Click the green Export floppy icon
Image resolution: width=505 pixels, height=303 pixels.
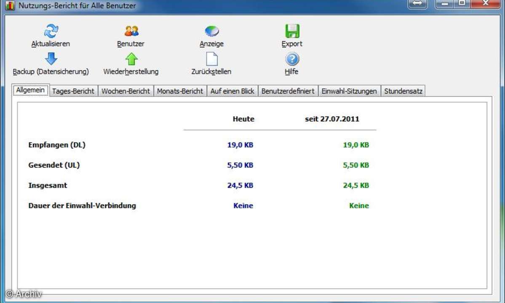click(292, 31)
